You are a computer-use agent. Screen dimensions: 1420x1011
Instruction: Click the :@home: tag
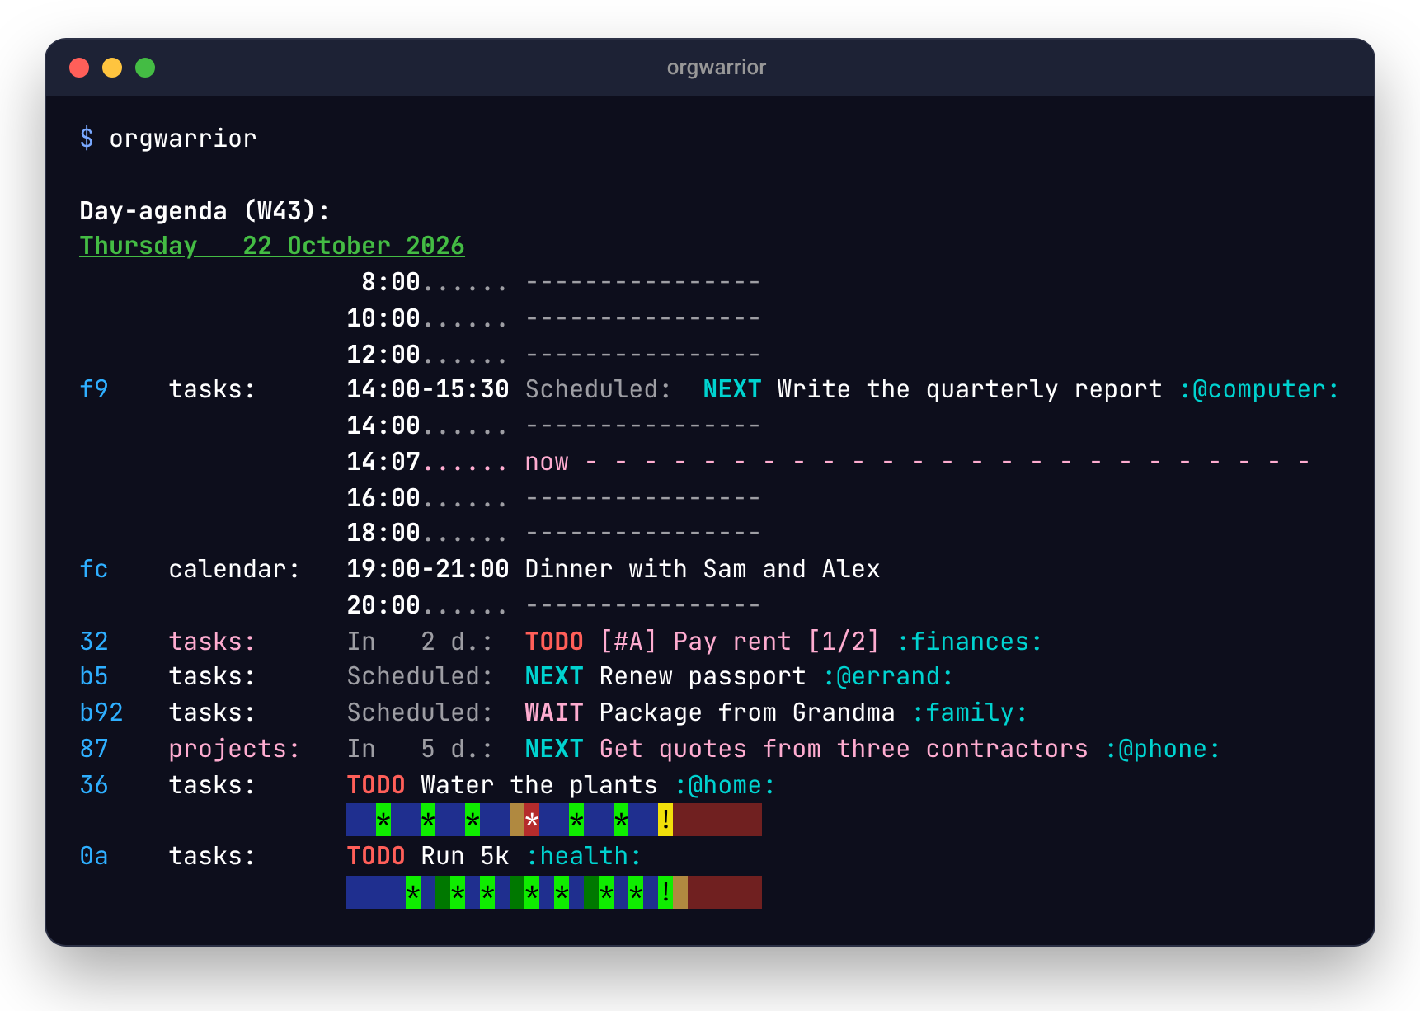[725, 785]
